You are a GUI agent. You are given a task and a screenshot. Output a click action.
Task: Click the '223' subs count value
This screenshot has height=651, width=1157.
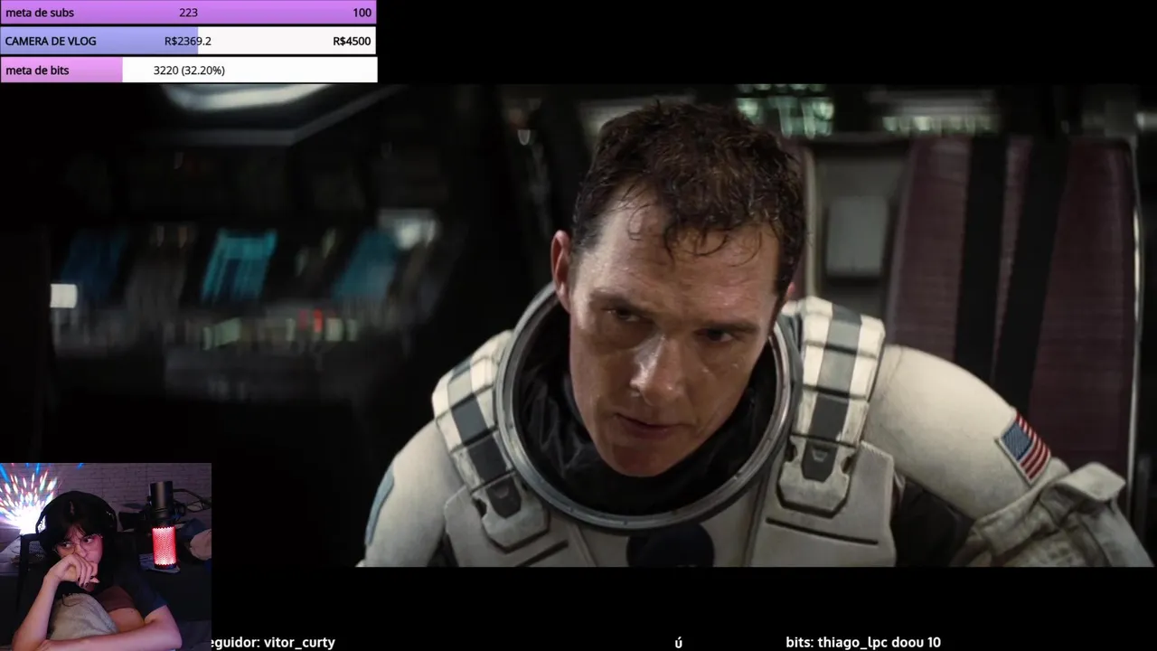188,13
